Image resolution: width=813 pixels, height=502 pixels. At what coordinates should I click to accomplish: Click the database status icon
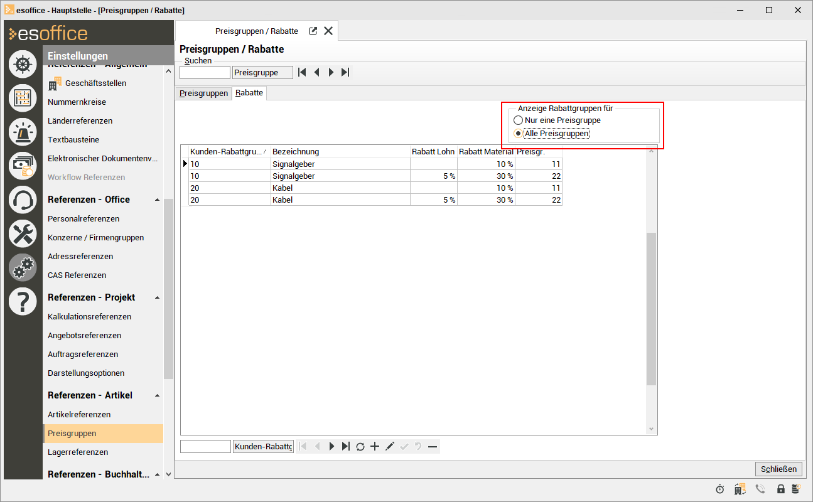(796, 489)
